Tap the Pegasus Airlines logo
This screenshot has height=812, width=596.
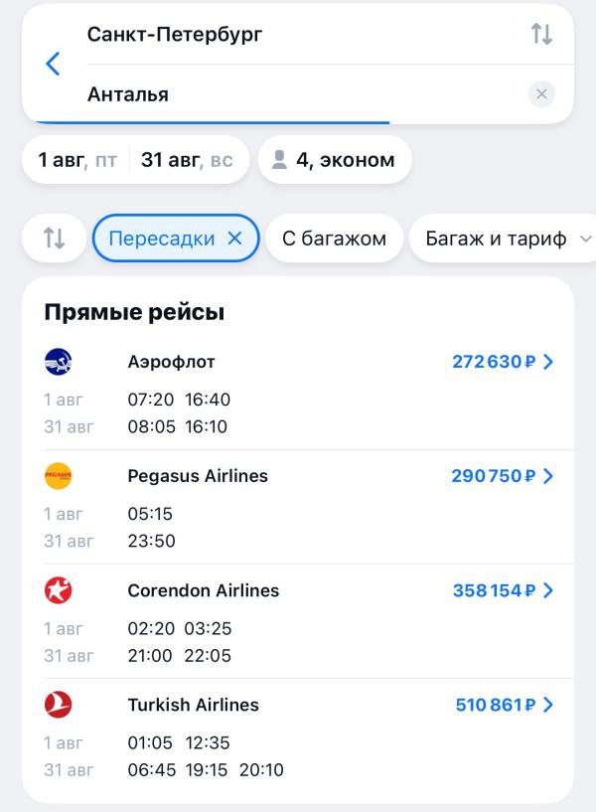tap(58, 476)
